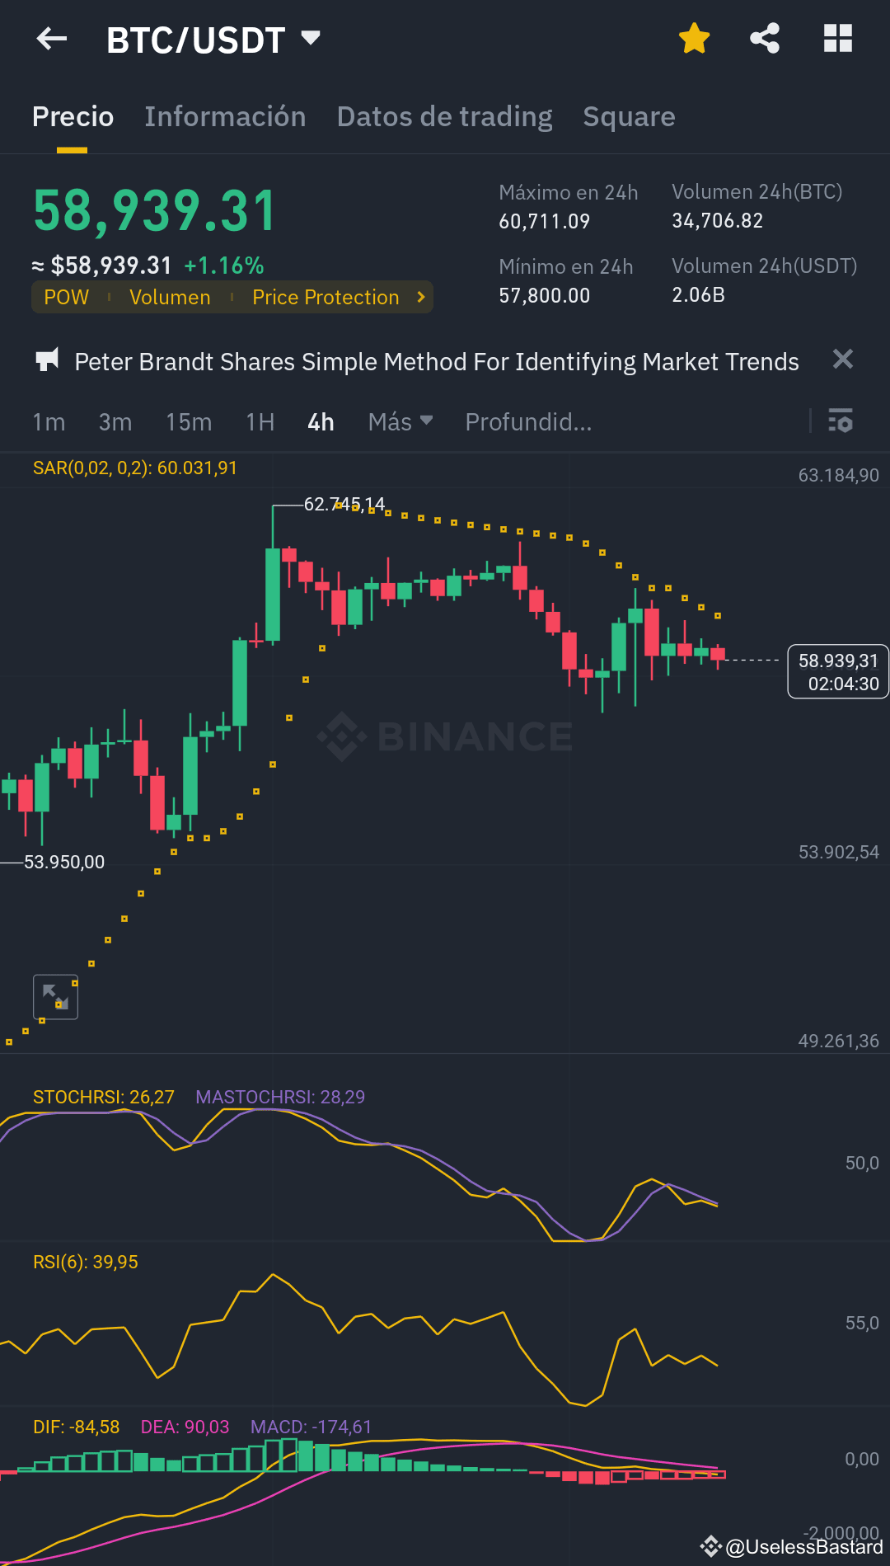Tap the POW tag
This screenshot has width=890, height=1566.
66,297
